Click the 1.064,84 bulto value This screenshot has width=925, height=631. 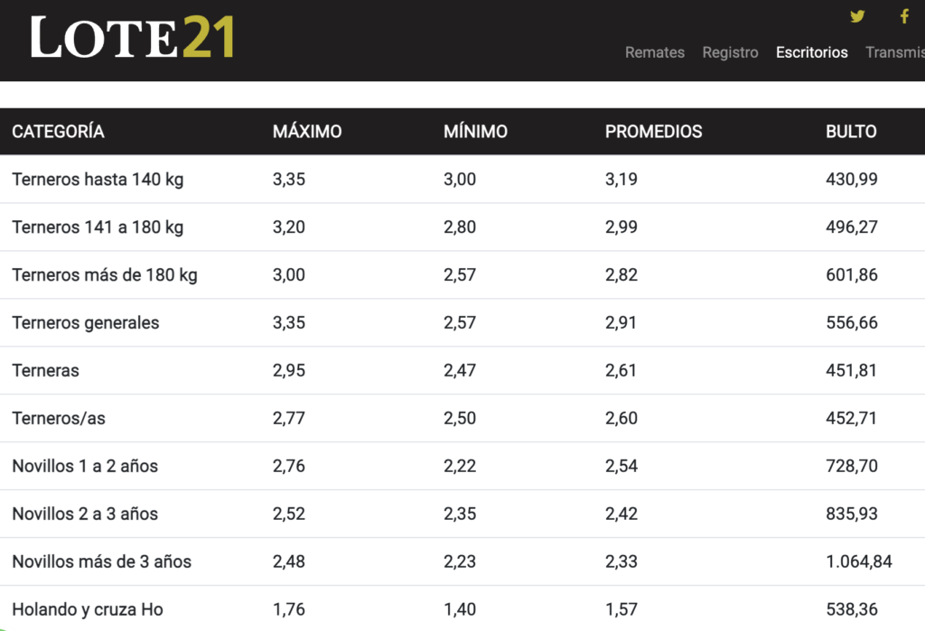tap(858, 562)
